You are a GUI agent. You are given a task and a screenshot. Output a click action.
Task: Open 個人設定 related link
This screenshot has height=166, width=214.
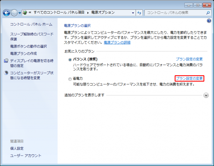(x=17, y=149)
